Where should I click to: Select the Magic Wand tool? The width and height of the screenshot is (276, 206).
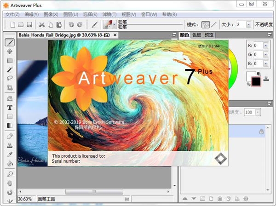(10, 69)
